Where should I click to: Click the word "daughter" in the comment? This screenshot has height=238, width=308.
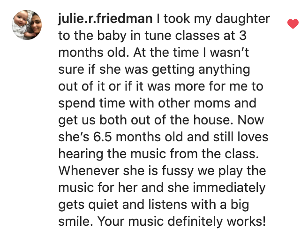tap(242, 19)
